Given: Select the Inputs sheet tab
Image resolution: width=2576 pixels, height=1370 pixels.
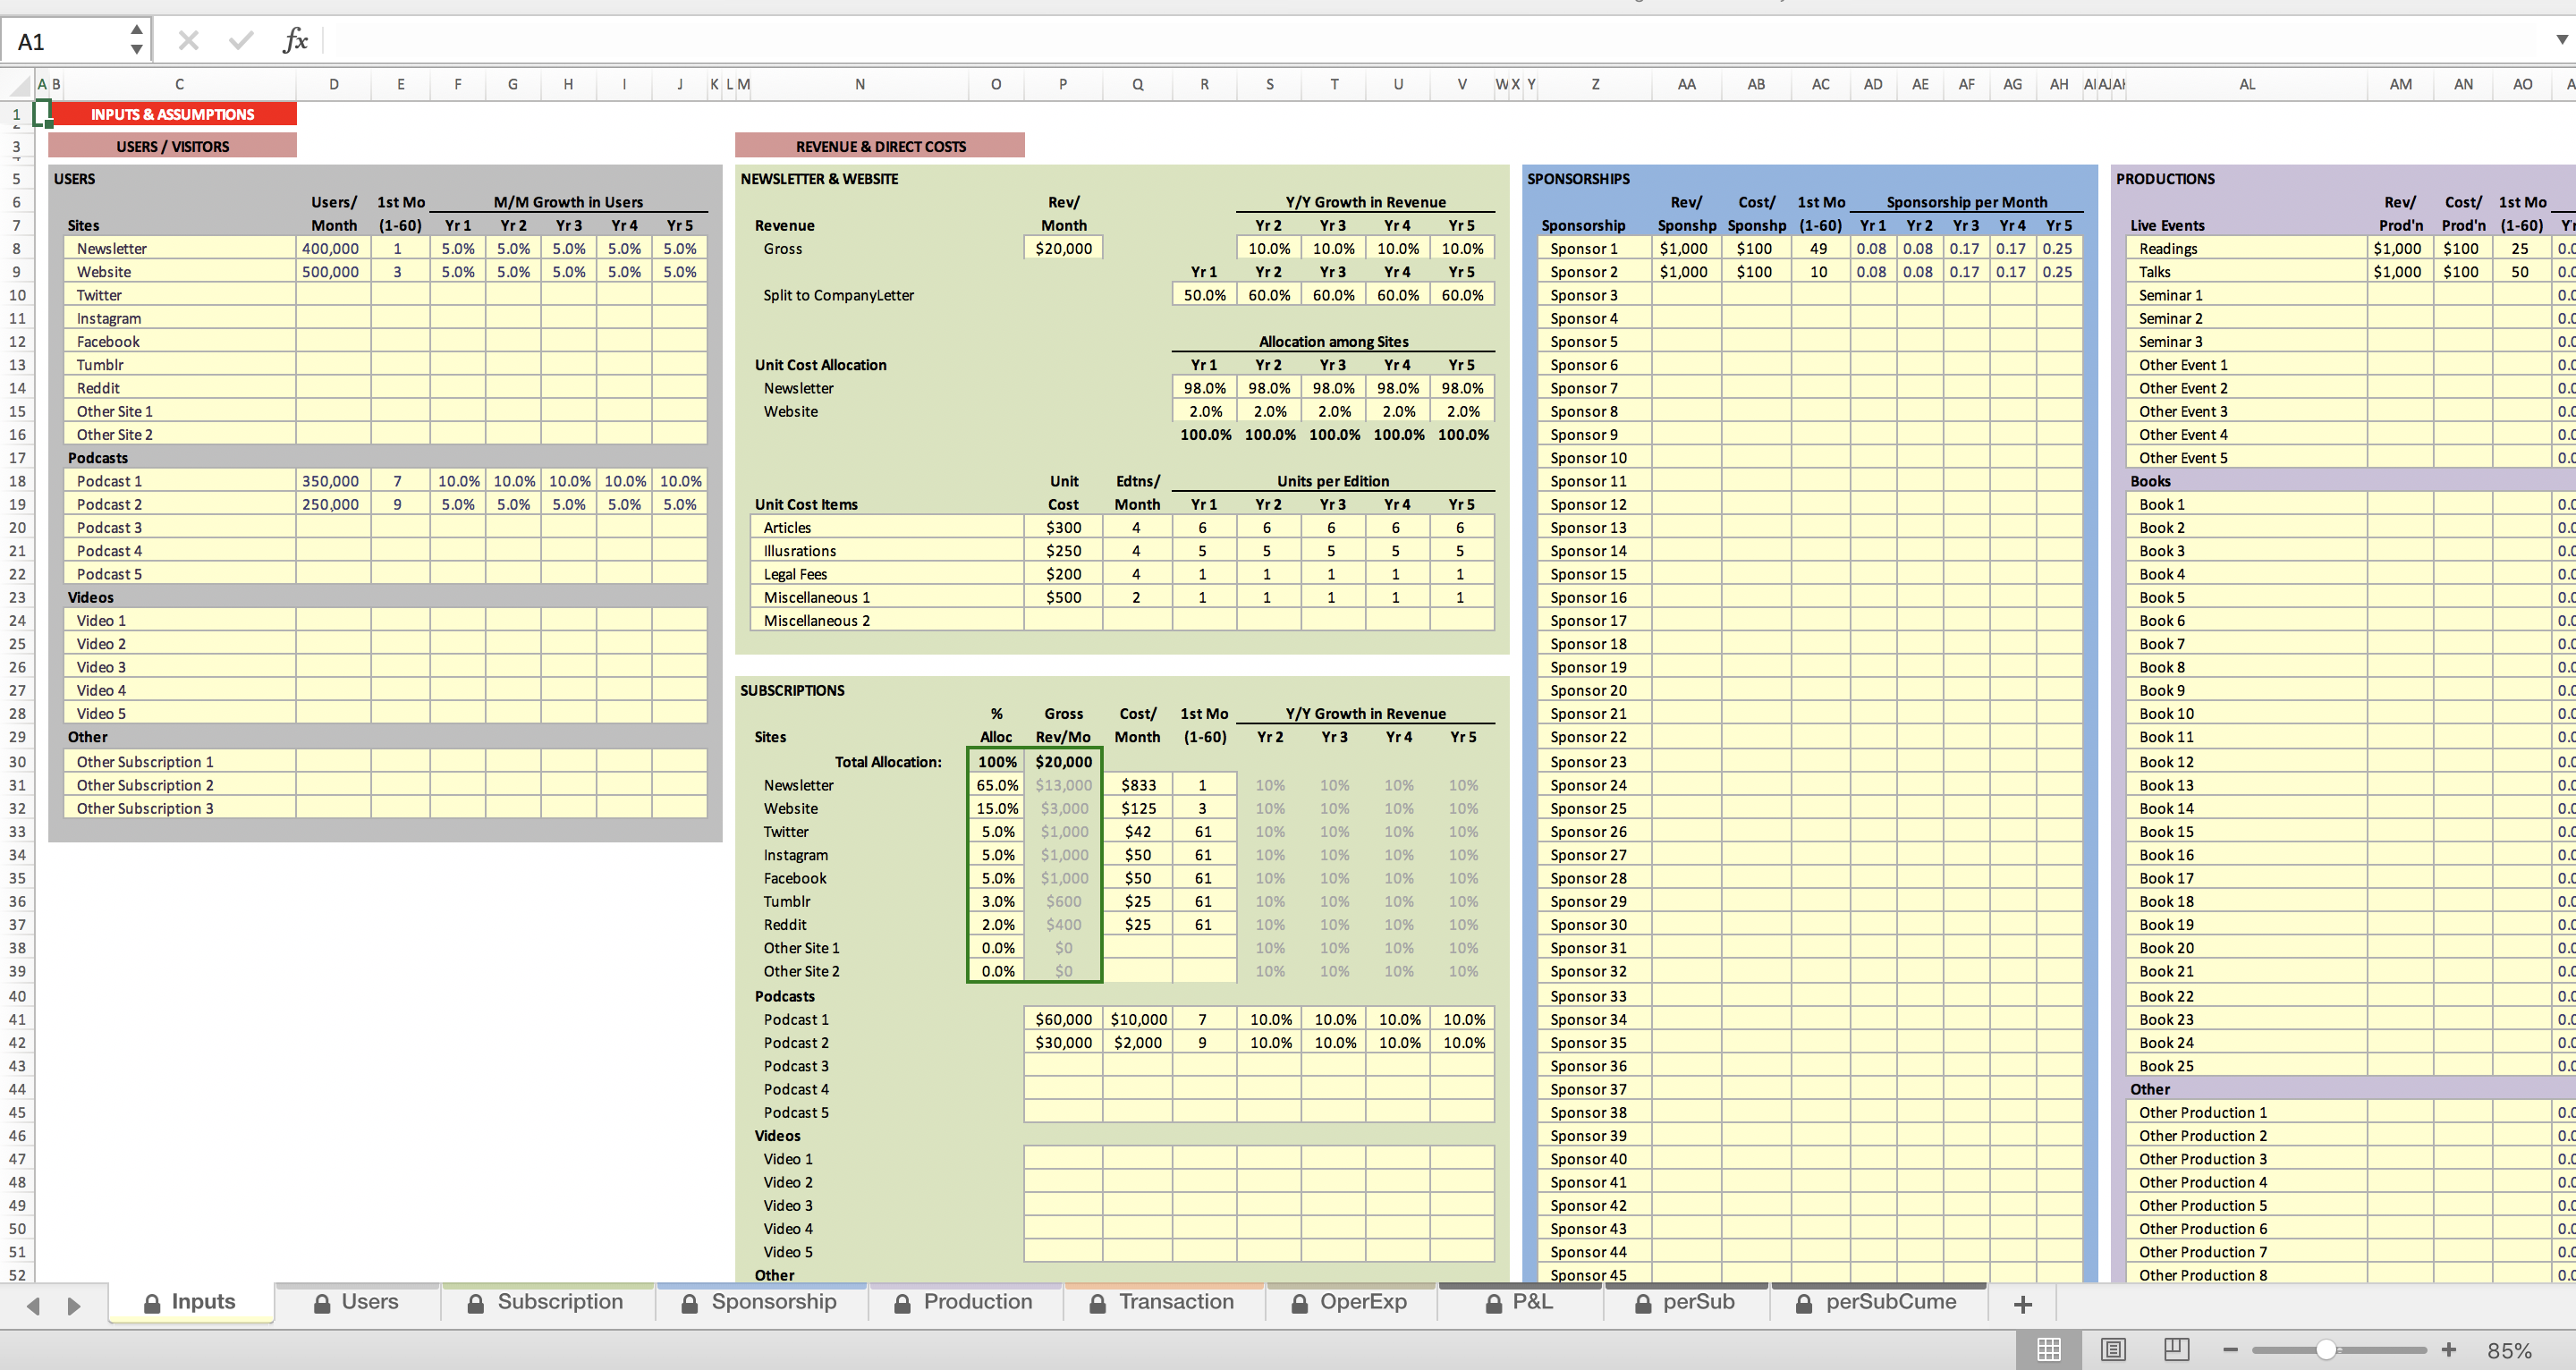Looking at the screenshot, I should 190,1302.
